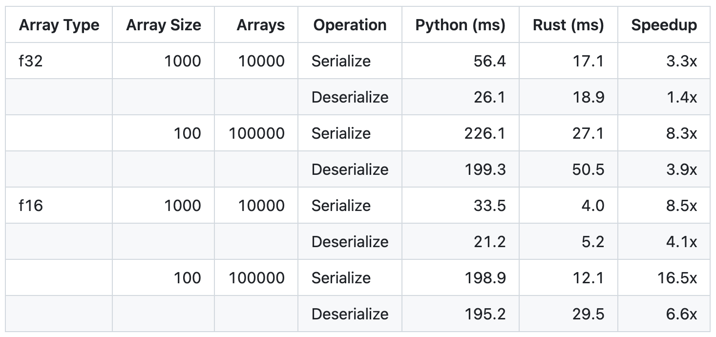Viewport: 716px width, 337px height.
Task: Click the 195.2 Python timing value
Action: coord(484,314)
